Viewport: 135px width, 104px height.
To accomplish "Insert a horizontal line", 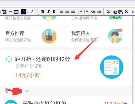I will click(10, 12).
